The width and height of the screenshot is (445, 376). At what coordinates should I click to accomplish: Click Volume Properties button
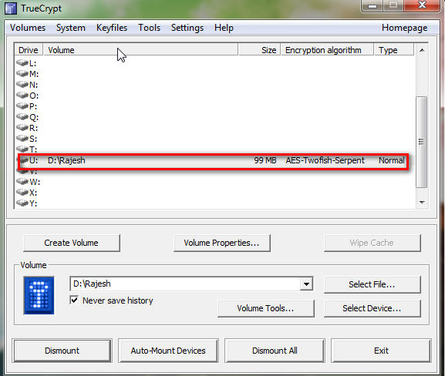click(221, 243)
